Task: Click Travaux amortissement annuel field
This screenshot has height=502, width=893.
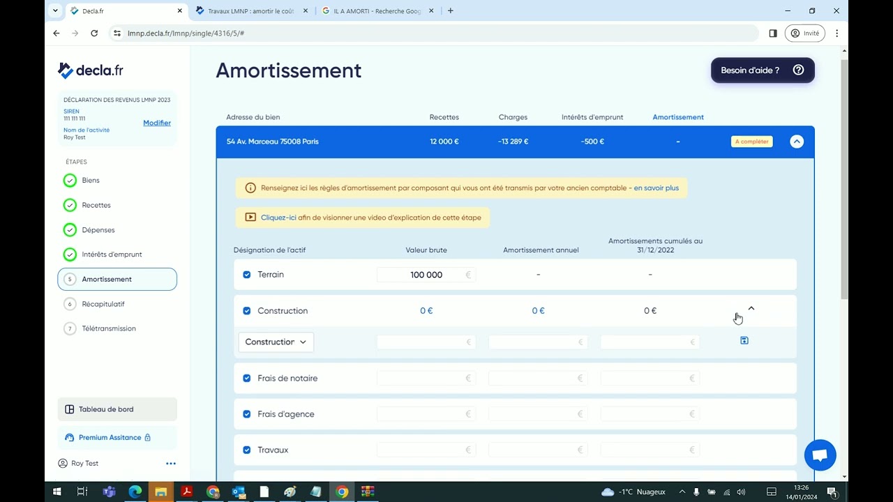Action: pos(538,450)
